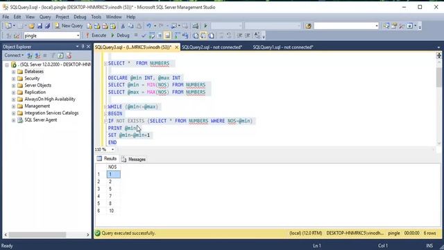Expand the Server Objects node

click(x=14, y=85)
